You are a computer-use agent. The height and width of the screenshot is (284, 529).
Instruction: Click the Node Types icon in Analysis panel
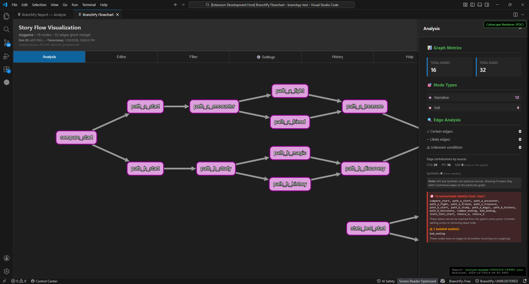tap(430, 85)
